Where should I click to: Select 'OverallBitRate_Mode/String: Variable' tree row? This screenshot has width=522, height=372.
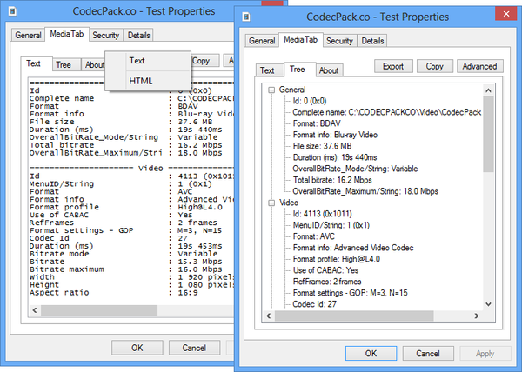(355, 169)
